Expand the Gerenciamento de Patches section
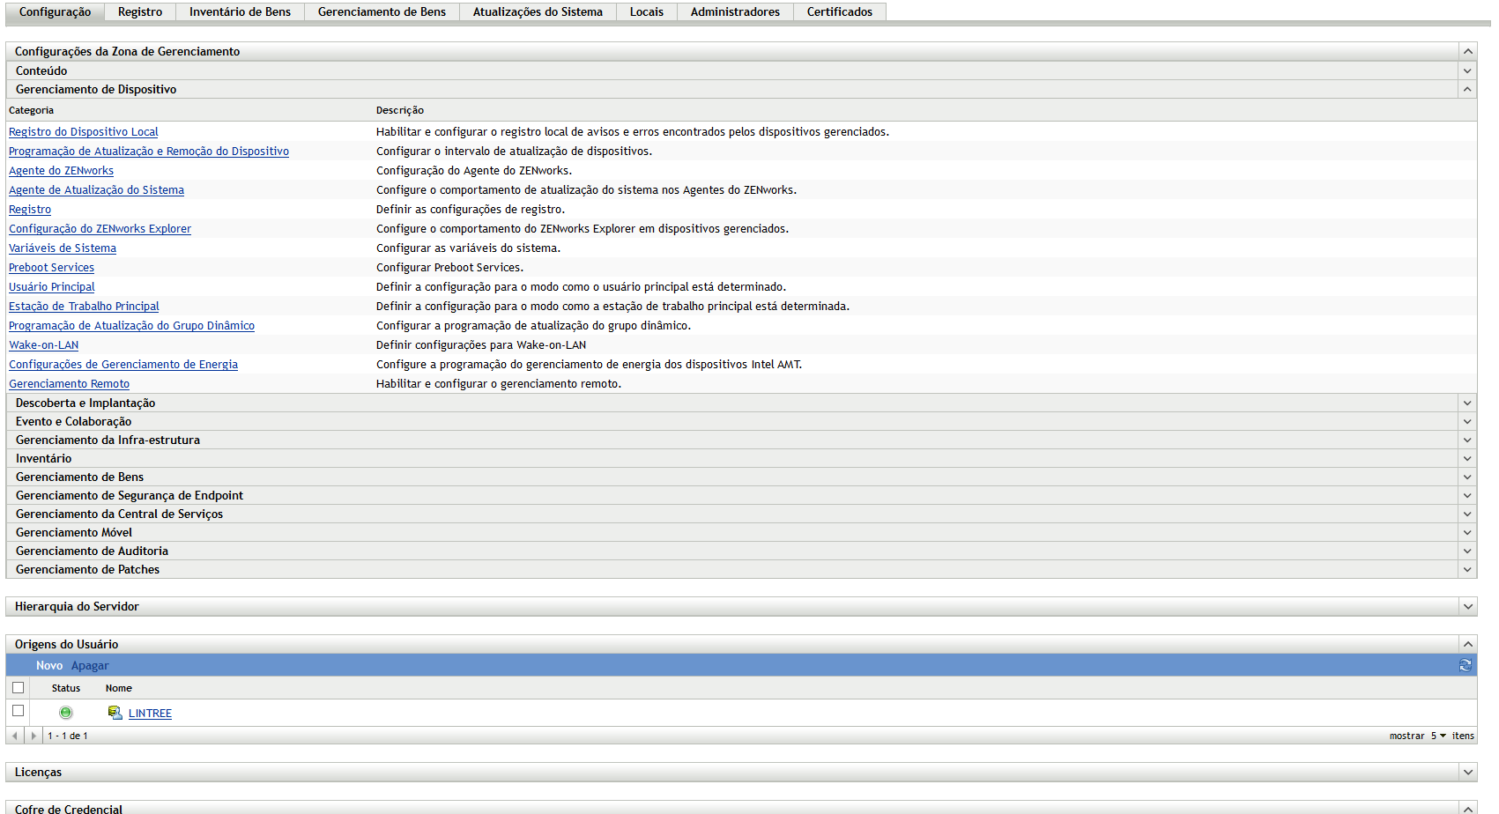 (x=1467, y=570)
